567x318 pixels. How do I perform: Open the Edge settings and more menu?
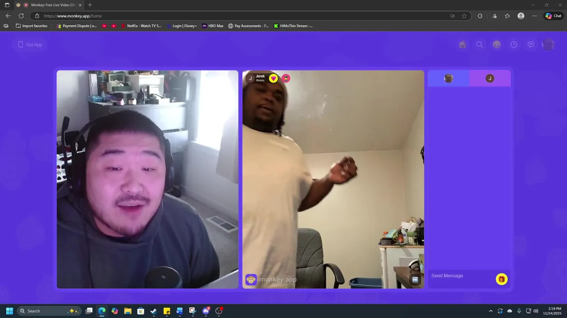(x=534, y=16)
